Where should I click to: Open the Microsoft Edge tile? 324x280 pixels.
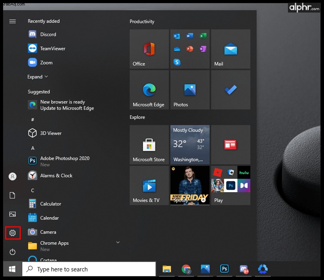pos(149,90)
